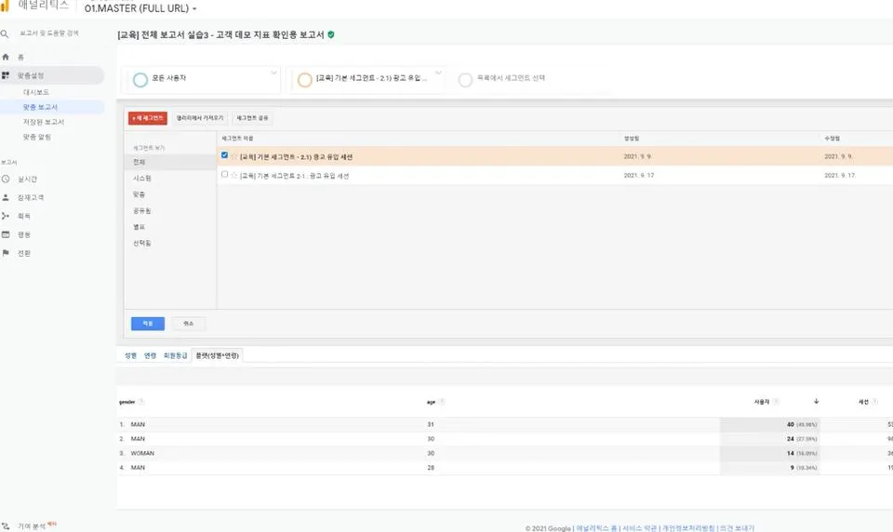Open the Home (홈) icon in sidebar
This screenshot has height=532, width=893.
[6, 57]
